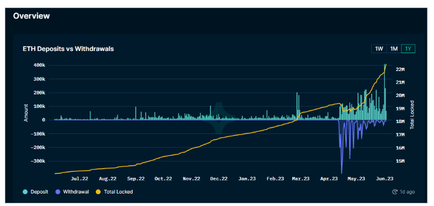Click the tall deposit bar pair in March 2023
Image resolution: width=434 pixels, height=206 pixels.
pyautogui.click(x=298, y=106)
